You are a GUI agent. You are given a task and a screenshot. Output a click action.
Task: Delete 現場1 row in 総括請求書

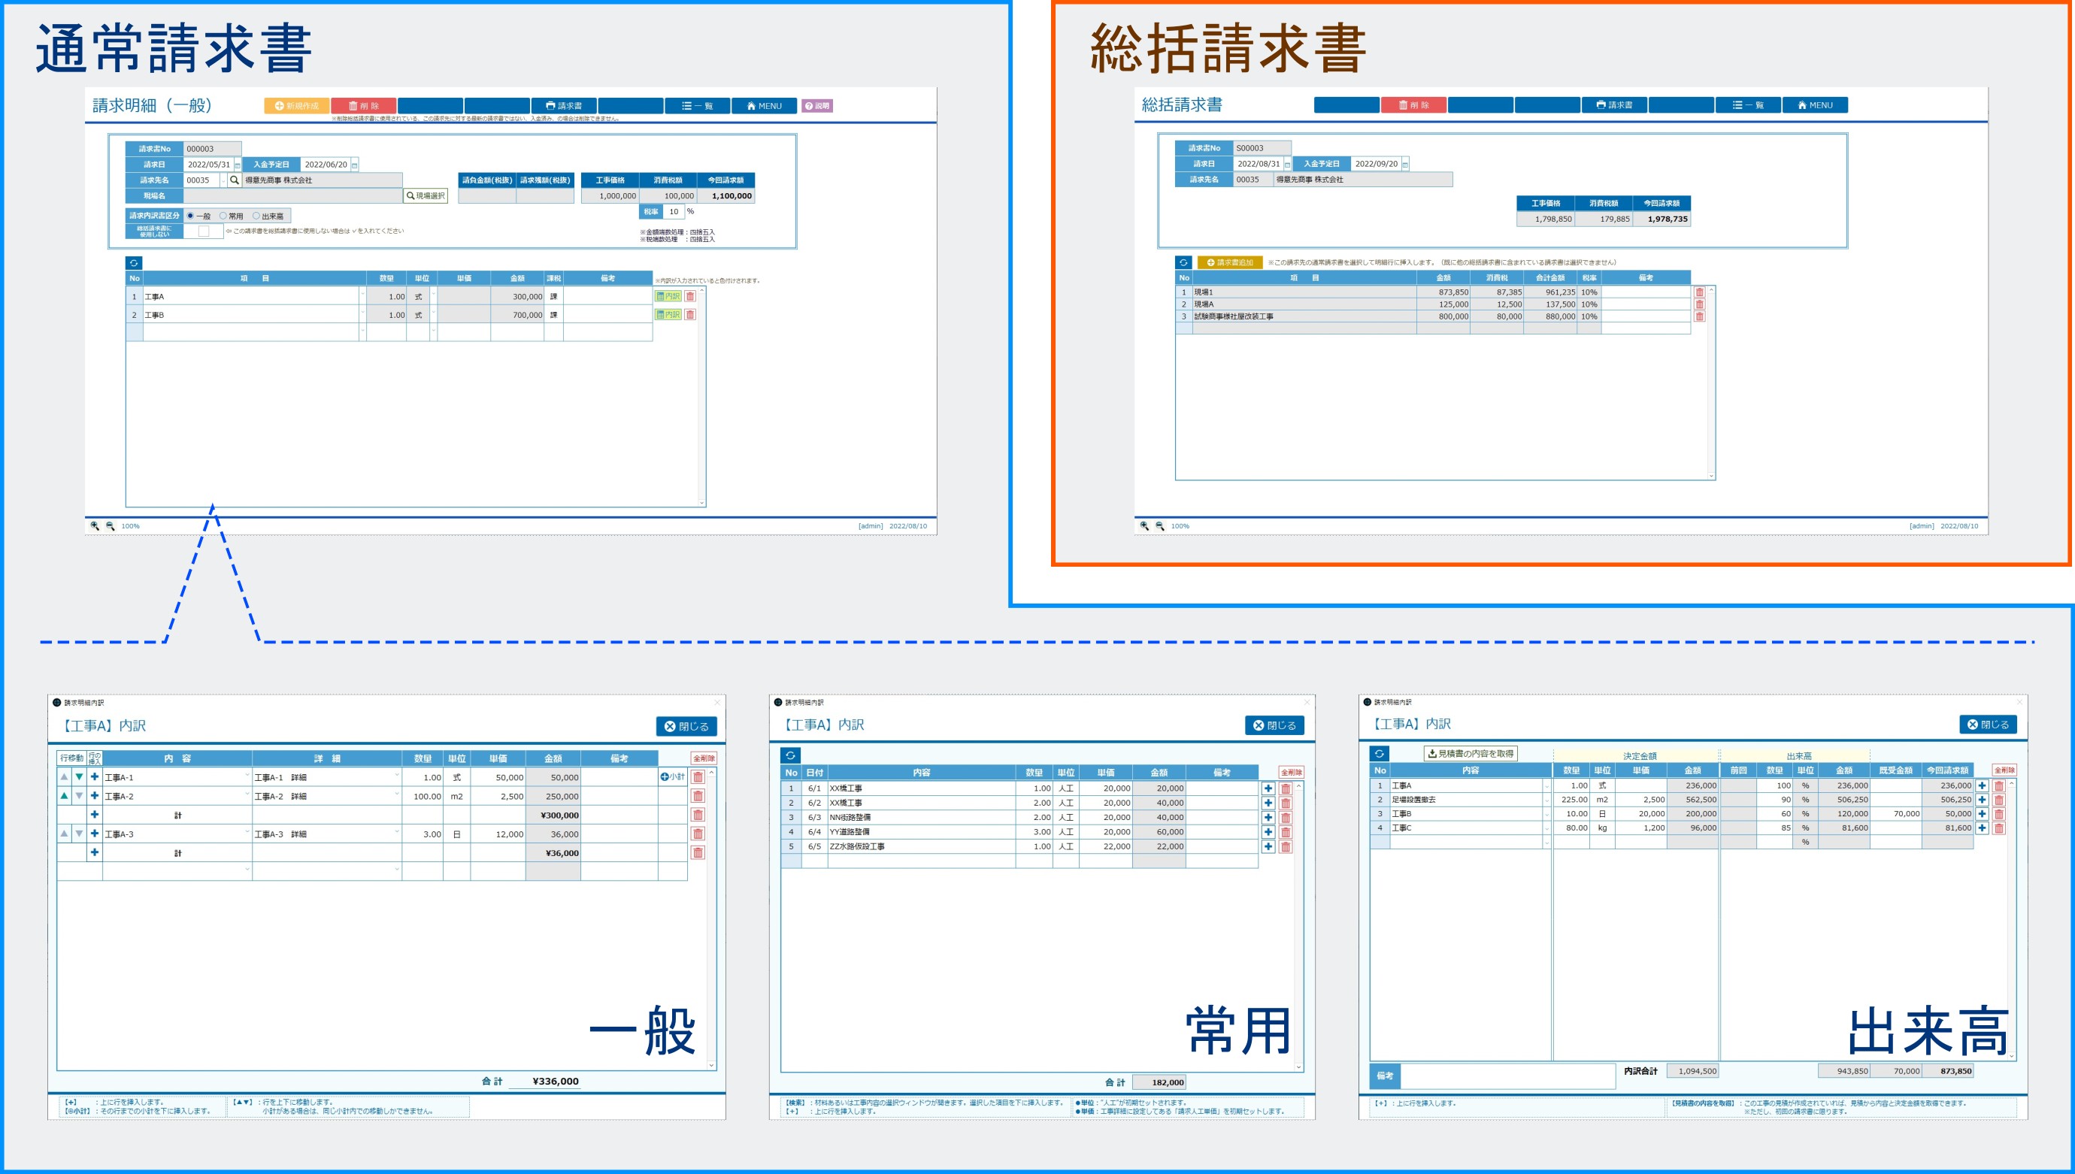point(1699,292)
